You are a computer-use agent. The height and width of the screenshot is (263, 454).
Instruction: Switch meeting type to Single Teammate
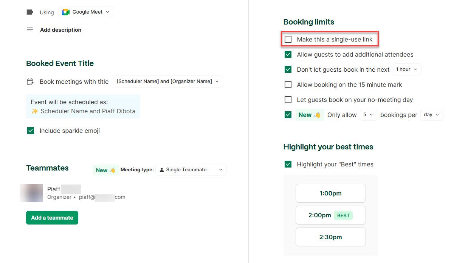pos(191,170)
